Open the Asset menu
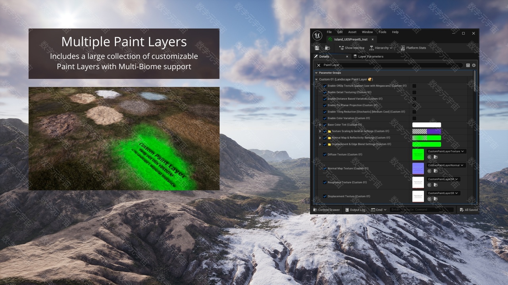The height and width of the screenshot is (285, 508). pyautogui.click(x=352, y=32)
